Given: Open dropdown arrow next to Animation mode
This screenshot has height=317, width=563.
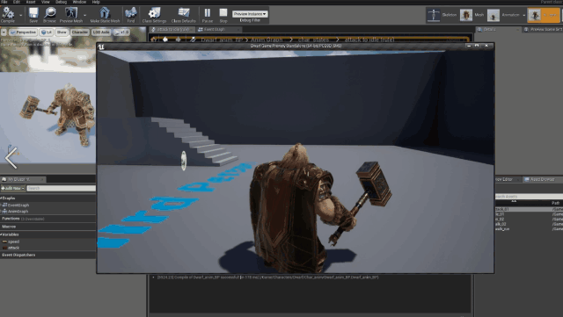Looking at the screenshot, I should (x=524, y=16).
